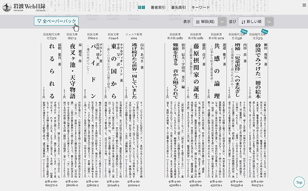Open the book 東の国から
The image size is (308, 191).
click(x=114, y=71)
